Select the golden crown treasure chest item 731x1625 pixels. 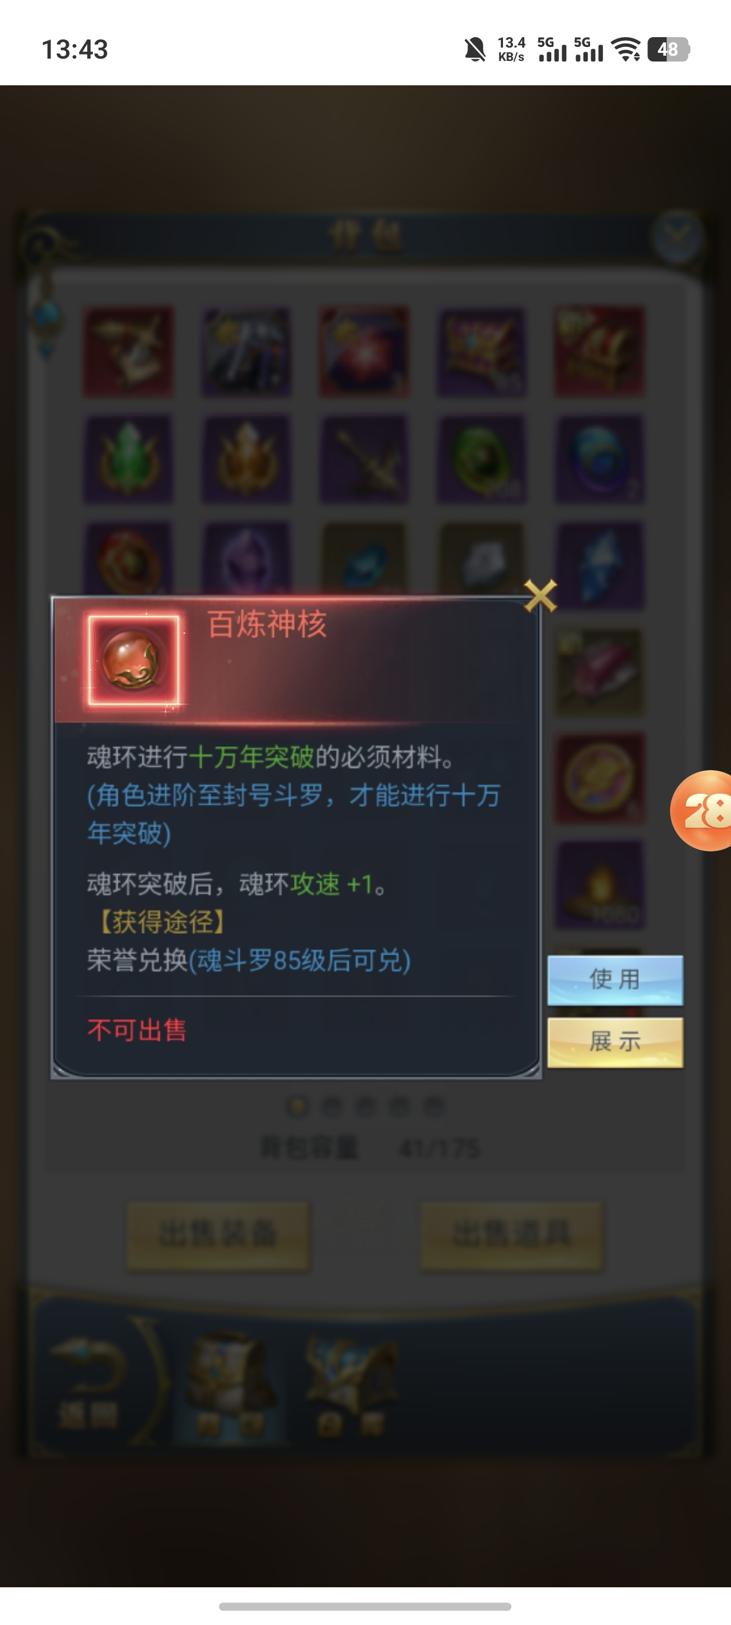(x=481, y=352)
